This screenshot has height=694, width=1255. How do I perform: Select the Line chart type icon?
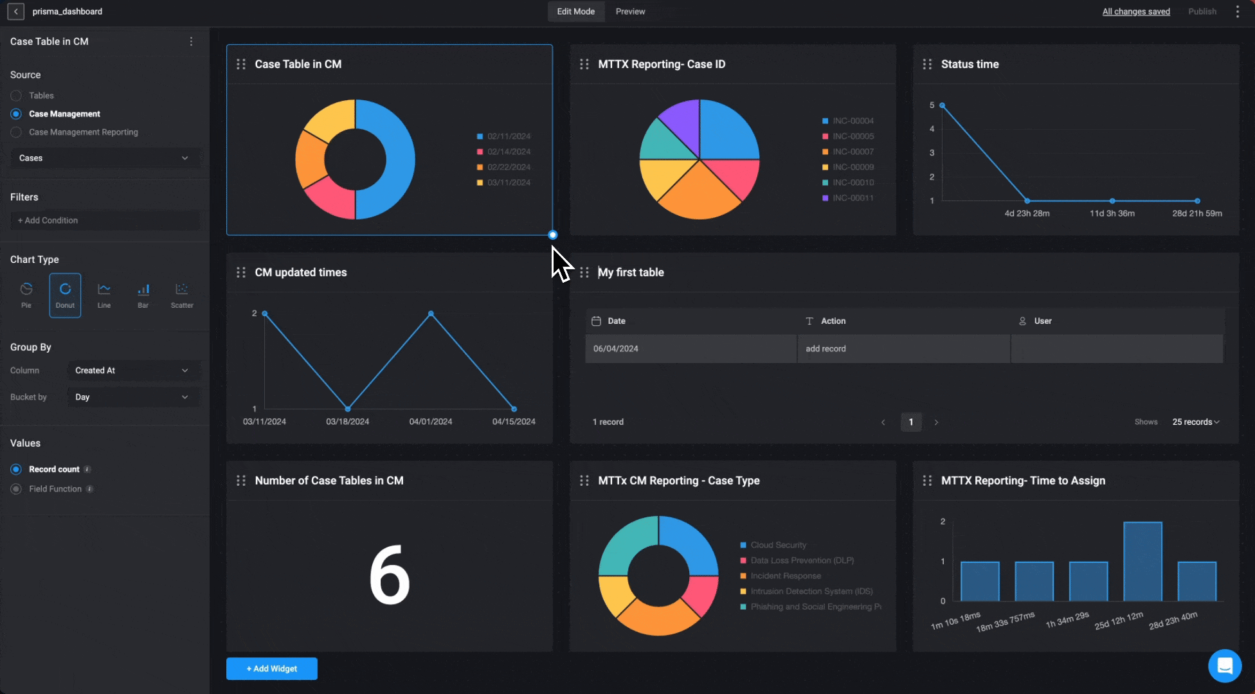coord(104,295)
